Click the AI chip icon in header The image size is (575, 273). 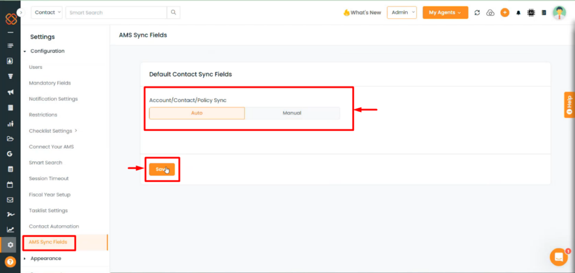coord(531,12)
